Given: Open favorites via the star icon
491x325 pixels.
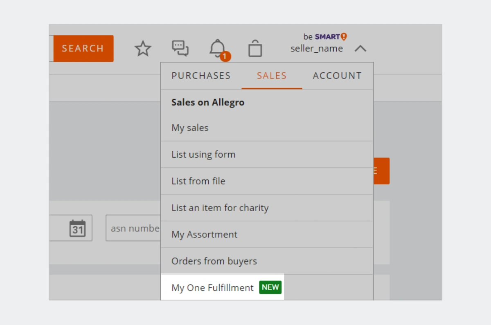Looking at the screenshot, I should click(143, 49).
